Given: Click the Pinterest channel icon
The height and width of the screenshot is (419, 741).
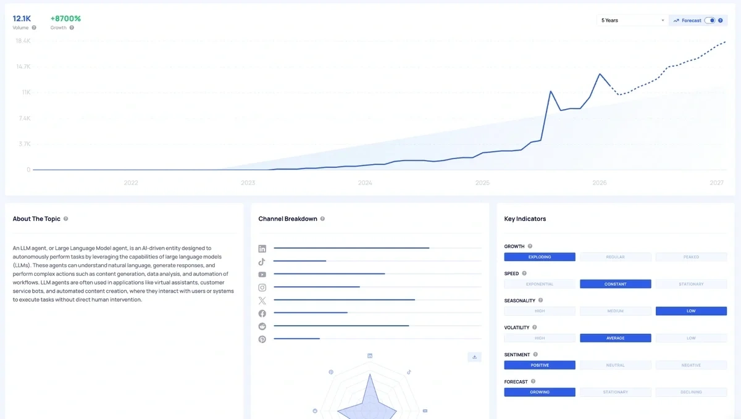Looking at the screenshot, I should pyautogui.click(x=262, y=339).
